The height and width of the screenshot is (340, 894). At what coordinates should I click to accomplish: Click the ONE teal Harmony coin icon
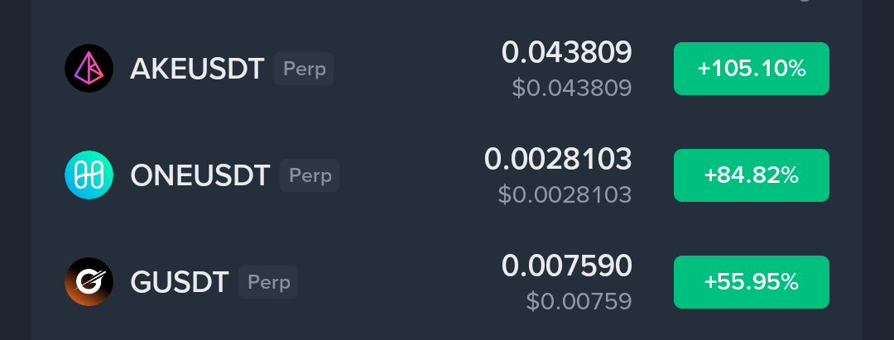point(89,175)
